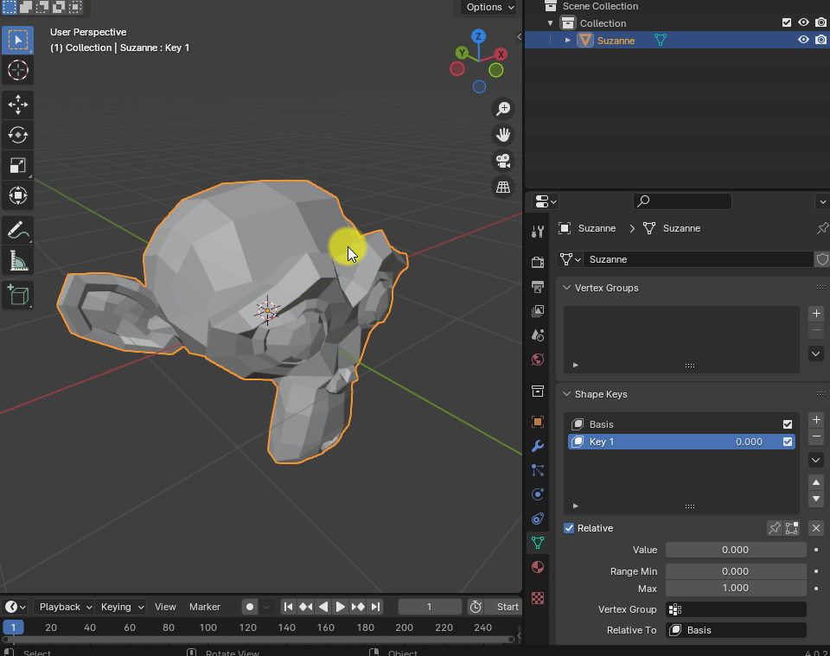This screenshot has width=830, height=656.
Task: Click the pan view hand icon
Action: (x=503, y=135)
